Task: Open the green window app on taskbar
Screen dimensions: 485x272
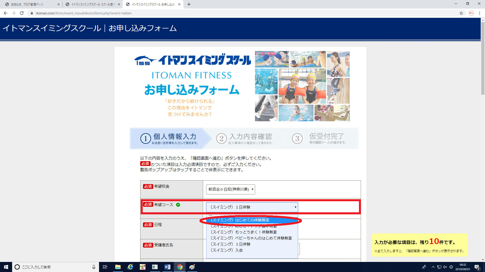Action: pyautogui.click(x=155, y=267)
